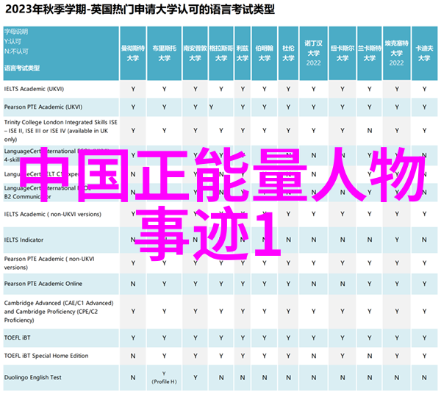
Task: Click Pearson PTE Academic (non-UKVI versions) label
Action: pyautogui.click(x=49, y=263)
